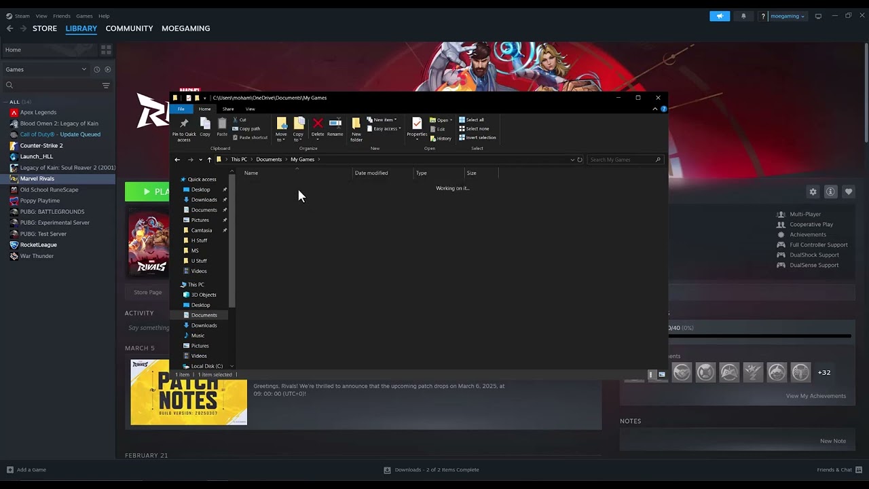Click Invert selection in the ribbon
The width and height of the screenshot is (869, 489).
(x=477, y=137)
